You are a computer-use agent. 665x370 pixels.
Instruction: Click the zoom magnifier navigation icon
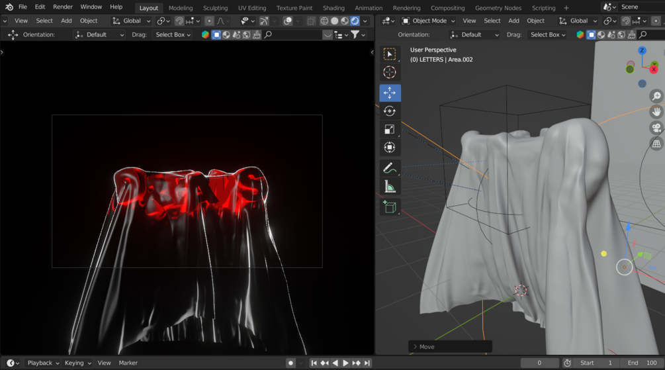coord(656,97)
